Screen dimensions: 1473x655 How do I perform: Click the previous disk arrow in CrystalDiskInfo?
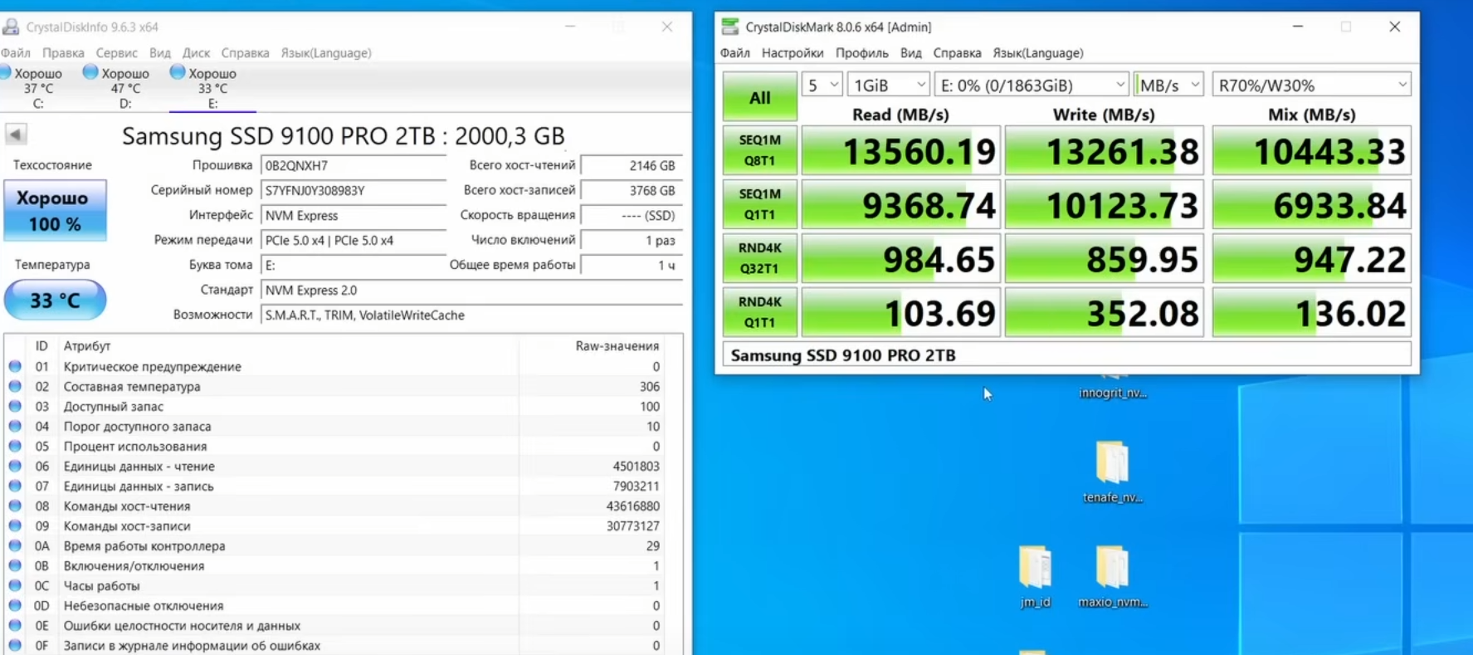[16, 134]
